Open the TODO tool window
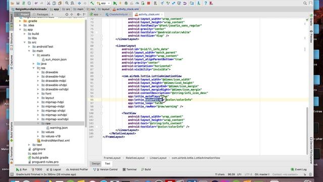323x182 pixels. point(37,169)
